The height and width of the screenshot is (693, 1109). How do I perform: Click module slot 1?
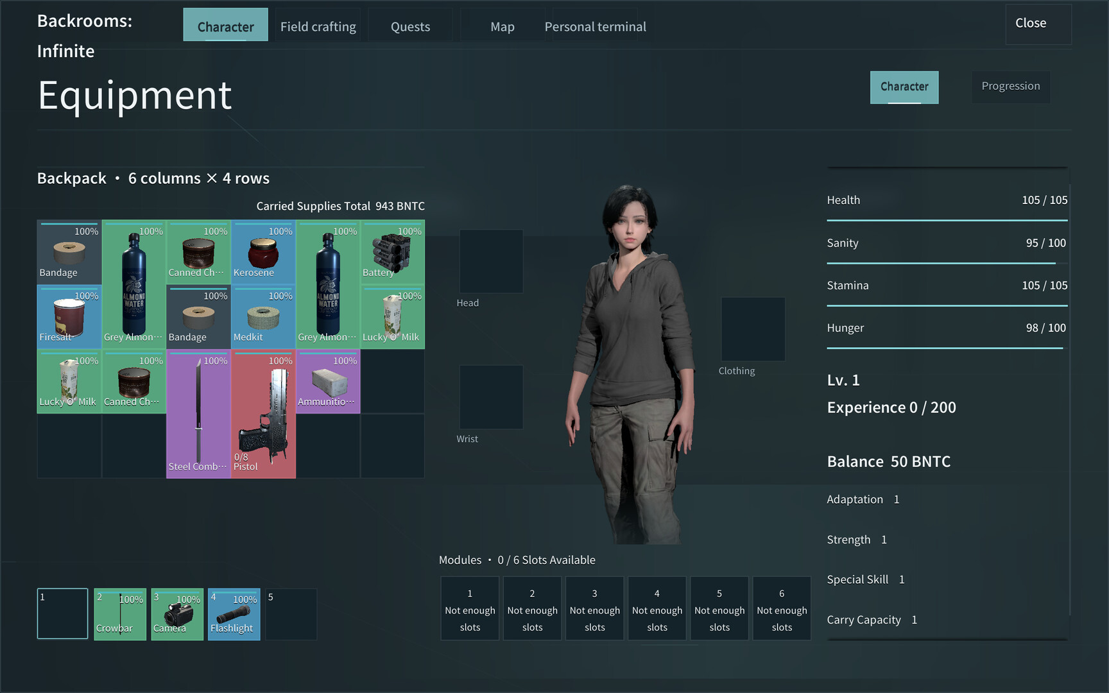coord(470,608)
